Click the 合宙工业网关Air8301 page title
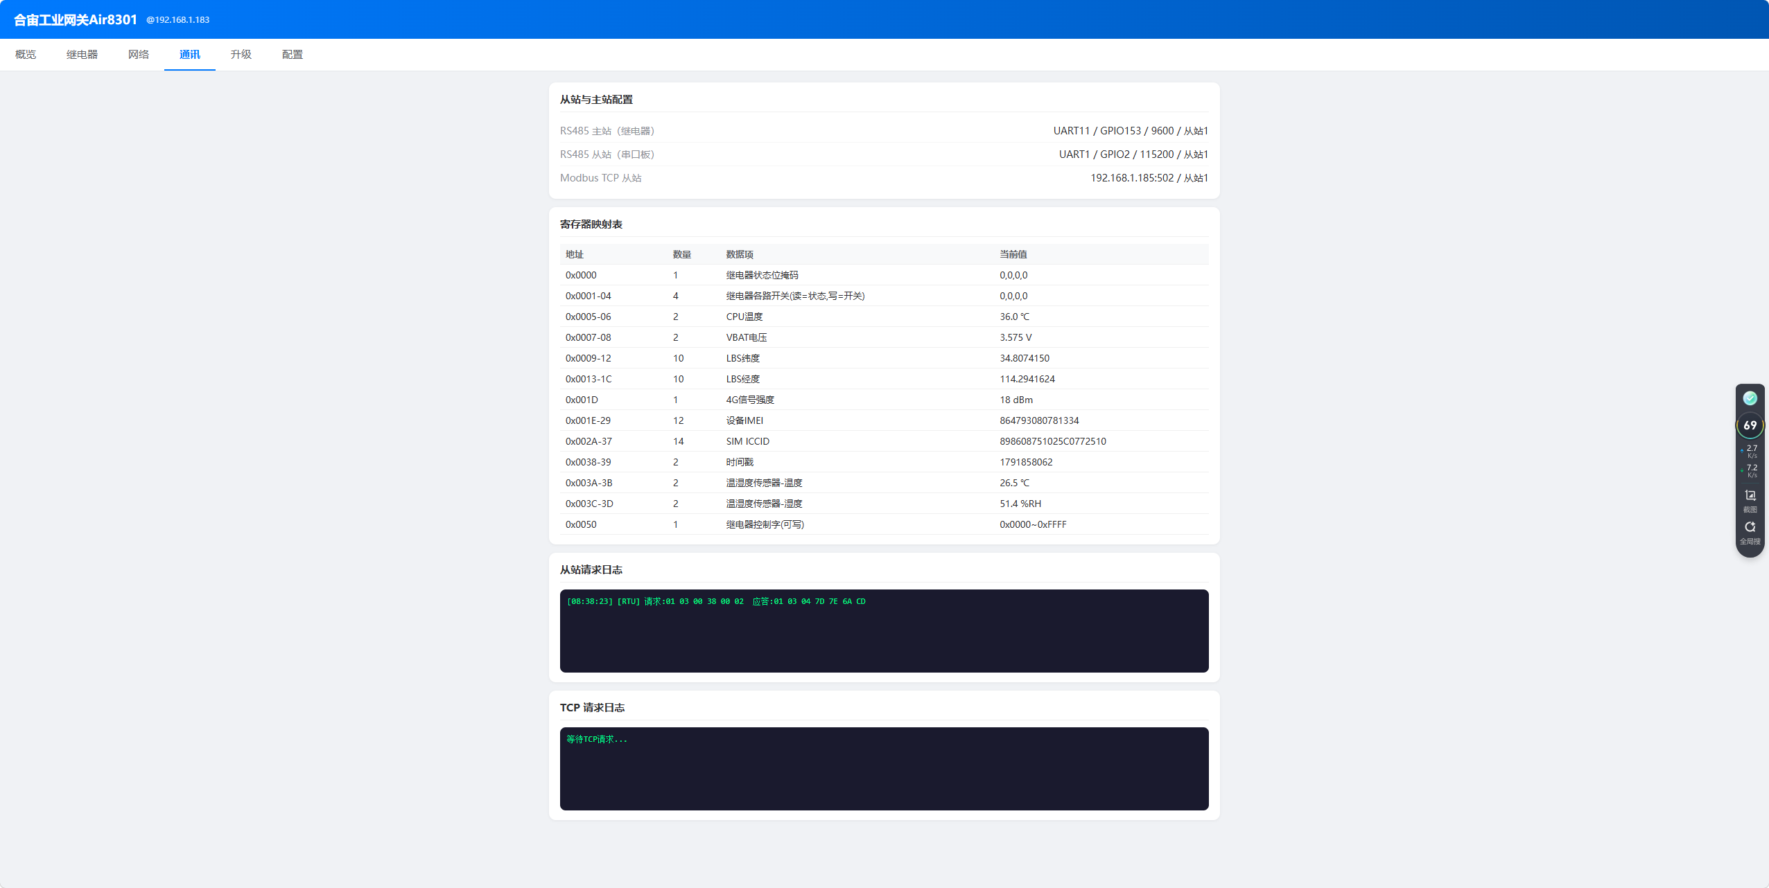 click(x=76, y=20)
